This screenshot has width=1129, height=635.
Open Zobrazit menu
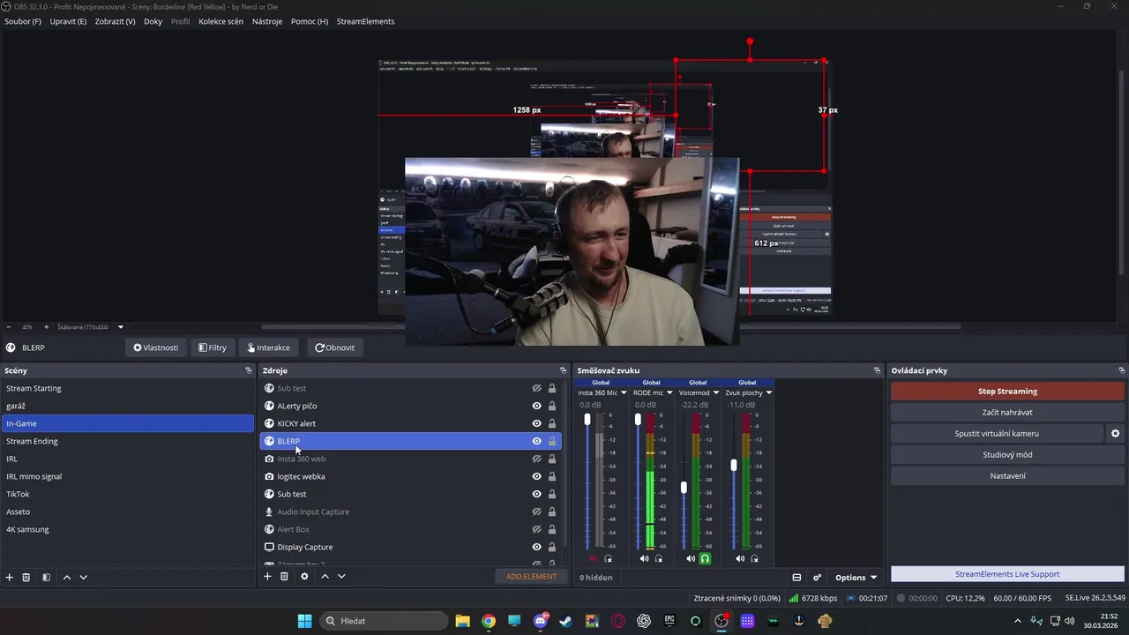coord(115,21)
